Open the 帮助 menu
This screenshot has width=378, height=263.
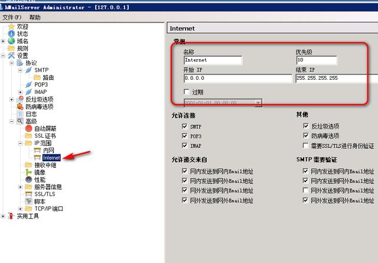point(35,17)
